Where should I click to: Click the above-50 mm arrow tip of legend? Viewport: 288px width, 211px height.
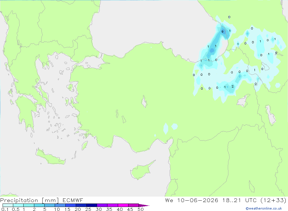click(x=144, y=206)
